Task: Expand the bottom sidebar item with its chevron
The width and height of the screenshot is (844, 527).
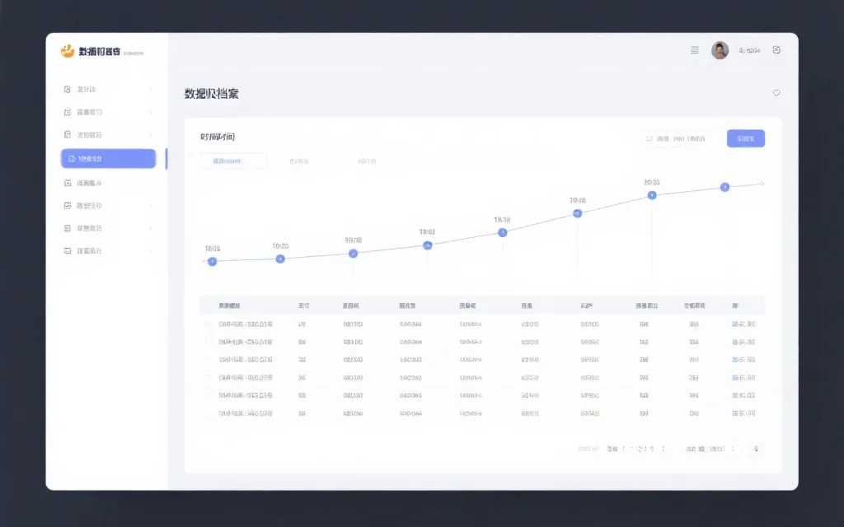Action: (x=150, y=250)
